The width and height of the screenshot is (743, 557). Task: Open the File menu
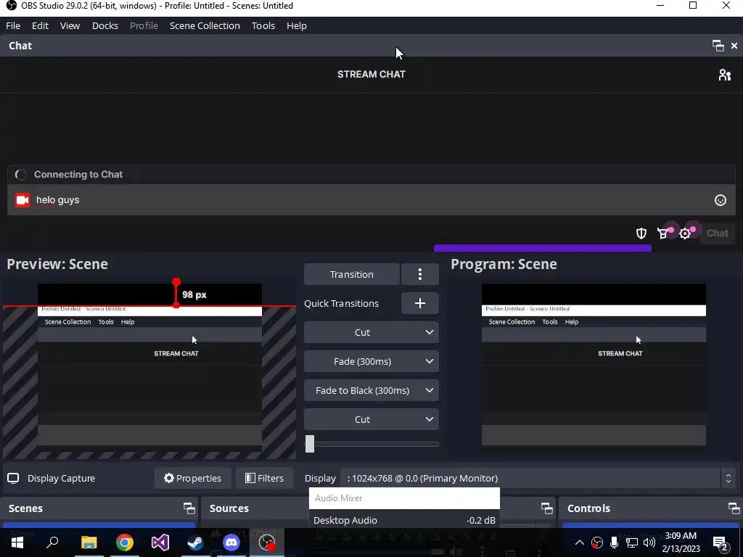[13, 25]
